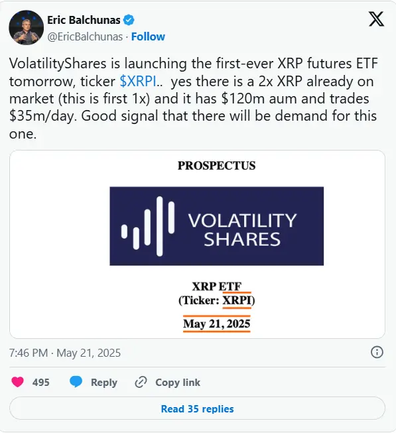Screen dimensions: 396x433
Task: Open the tweet info icon
Action: coord(377,352)
